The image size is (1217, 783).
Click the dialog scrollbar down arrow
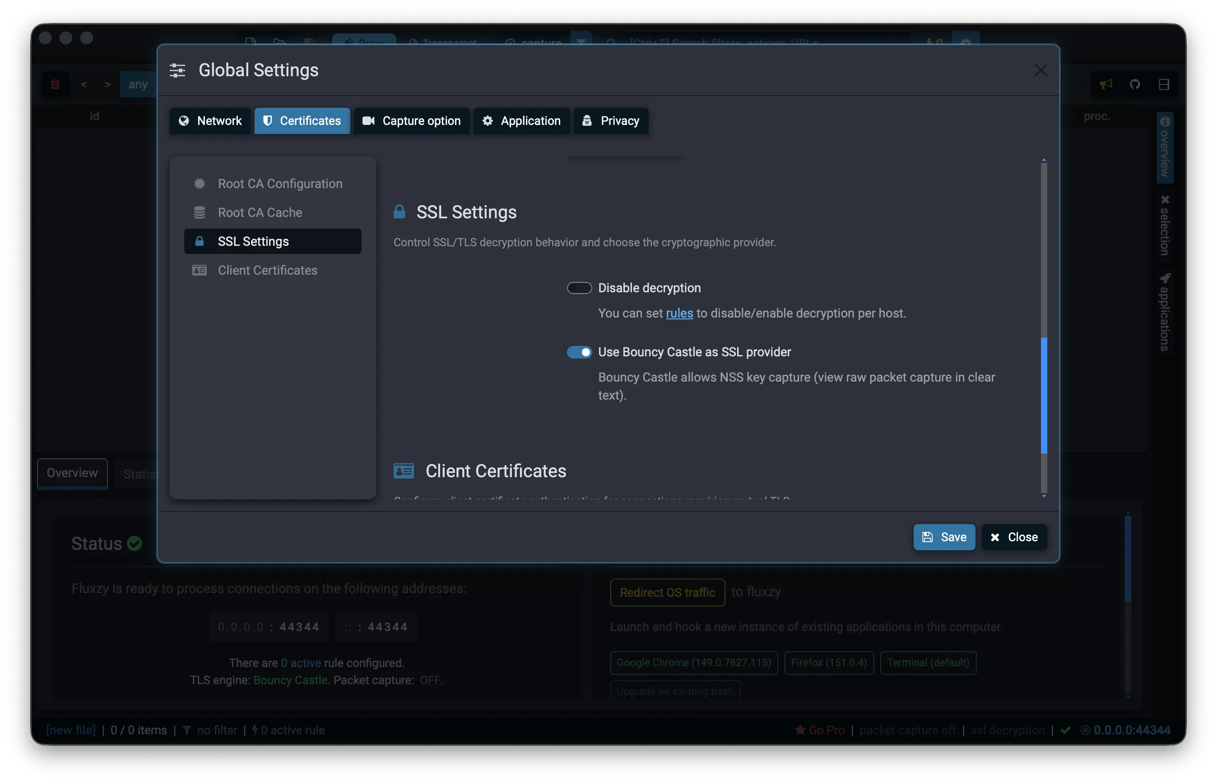coord(1044,496)
